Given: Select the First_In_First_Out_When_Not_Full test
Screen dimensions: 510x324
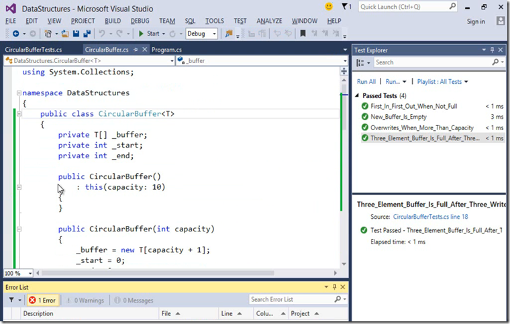Looking at the screenshot, I should [x=414, y=106].
